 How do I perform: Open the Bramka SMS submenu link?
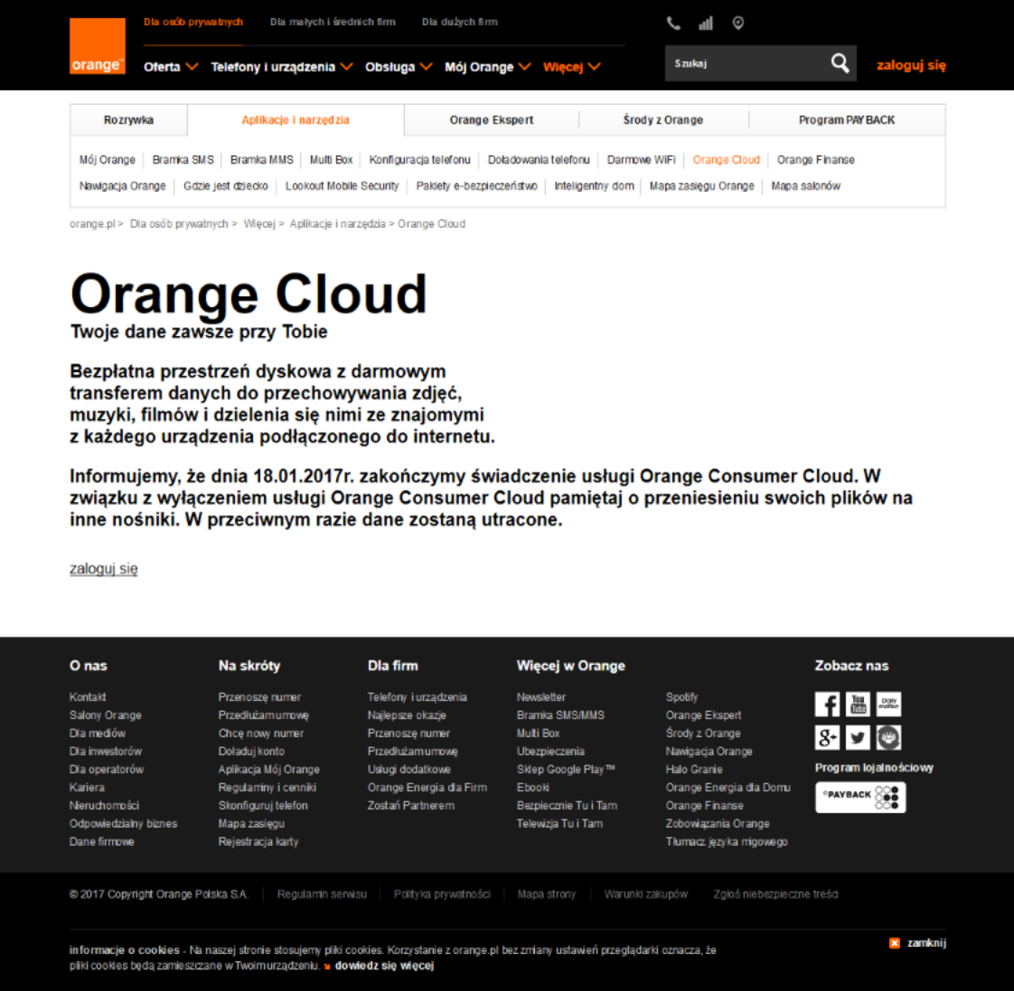click(183, 160)
